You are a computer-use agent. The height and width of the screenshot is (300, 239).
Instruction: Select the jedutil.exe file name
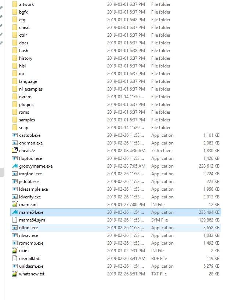[x=29, y=182]
